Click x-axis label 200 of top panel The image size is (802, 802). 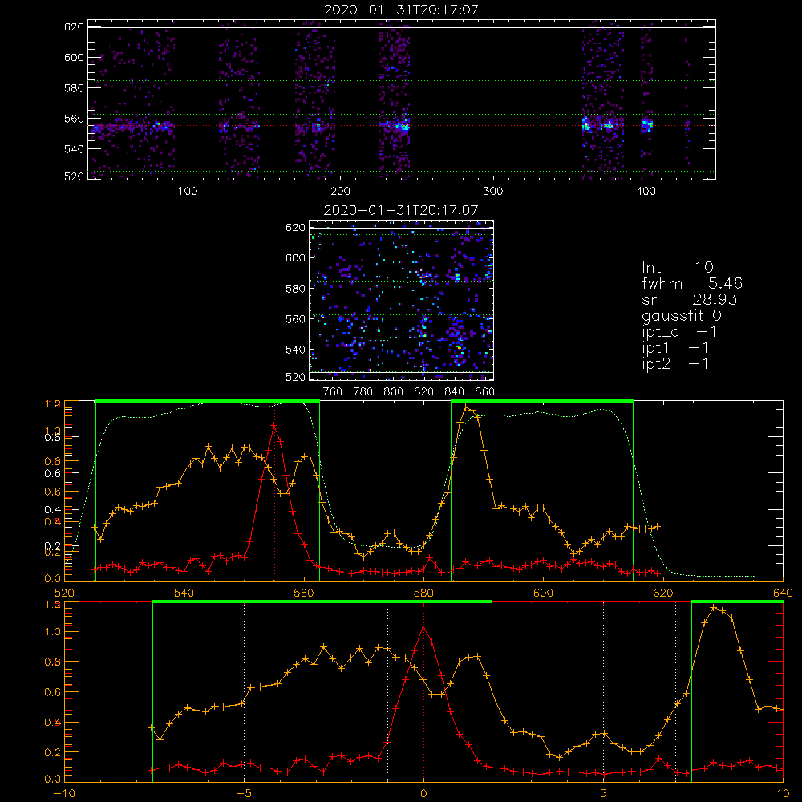point(340,192)
